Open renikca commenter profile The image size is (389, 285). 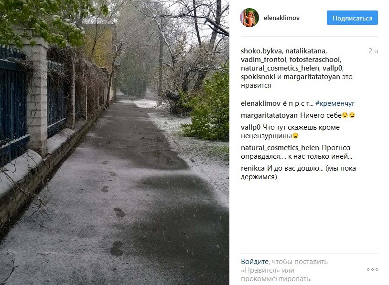click(x=252, y=168)
